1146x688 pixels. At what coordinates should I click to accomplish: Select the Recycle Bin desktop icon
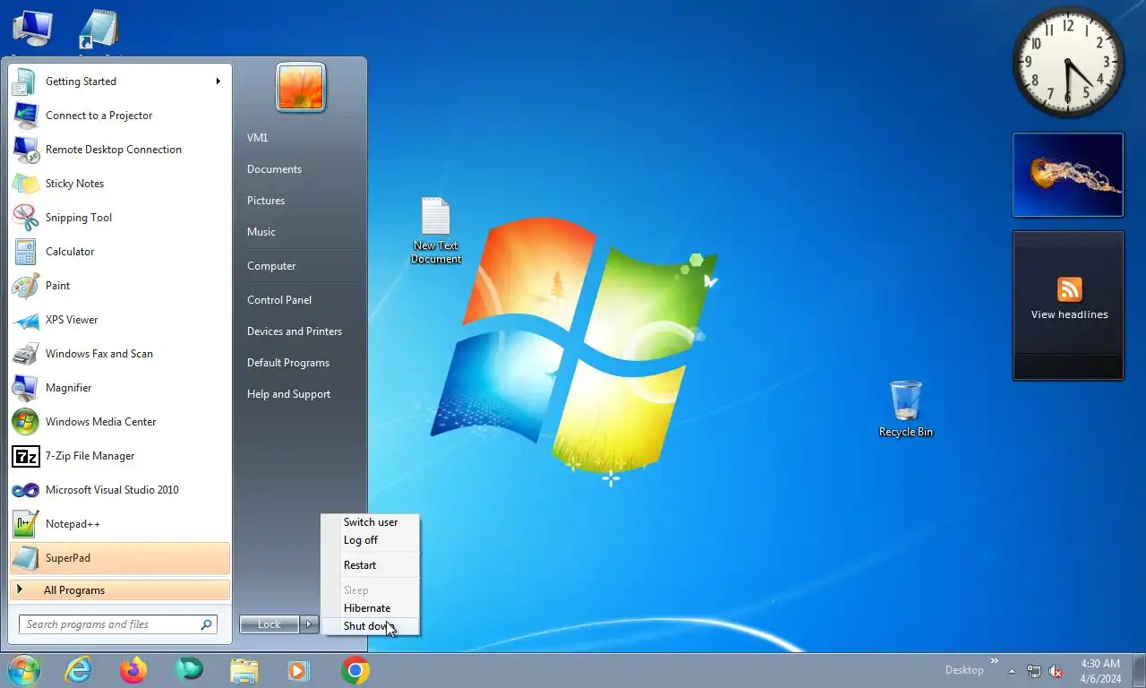click(x=906, y=408)
